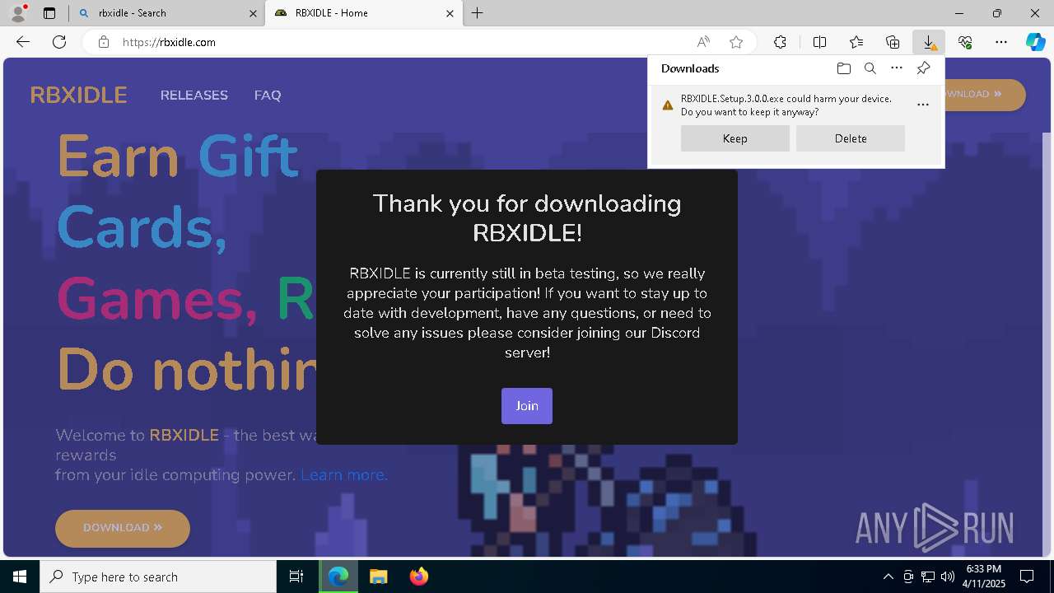Open options for RBXIDLE.Setup.3.0.0.exe item
1054x593 pixels.
click(923, 105)
